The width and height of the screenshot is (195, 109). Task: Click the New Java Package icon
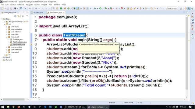(65, 8)
